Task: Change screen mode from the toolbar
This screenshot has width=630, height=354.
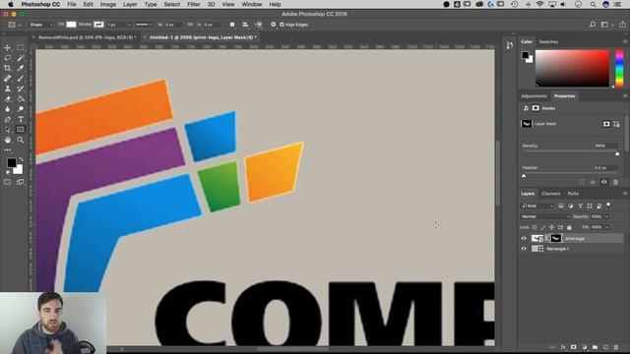Action: [x=20, y=182]
